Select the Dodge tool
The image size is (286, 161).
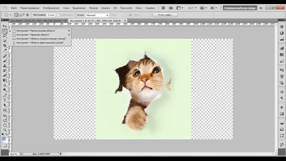tap(5, 90)
